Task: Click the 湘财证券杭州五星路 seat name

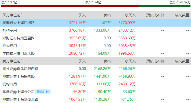Action: tap(19, 38)
